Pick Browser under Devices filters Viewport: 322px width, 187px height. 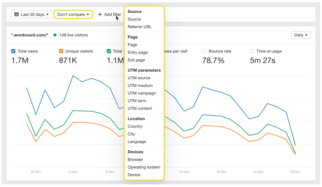pyautogui.click(x=135, y=159)
